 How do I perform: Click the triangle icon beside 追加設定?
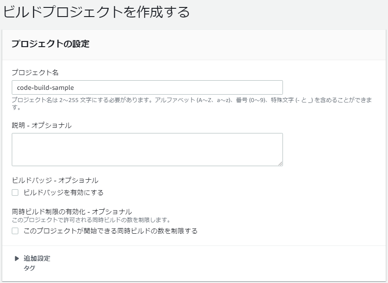coord(17,258)
